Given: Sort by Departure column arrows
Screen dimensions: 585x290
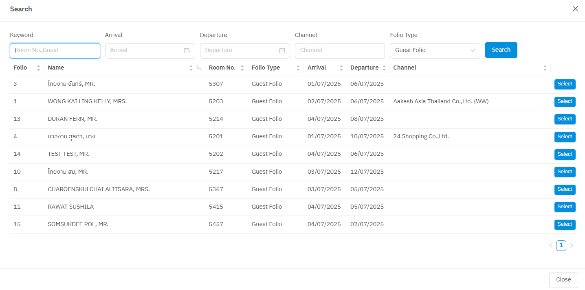Looking at the screenshot, I should click(x=384, y=68).
